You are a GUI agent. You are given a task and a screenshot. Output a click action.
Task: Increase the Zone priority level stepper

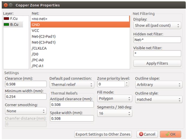pos(127,83)
